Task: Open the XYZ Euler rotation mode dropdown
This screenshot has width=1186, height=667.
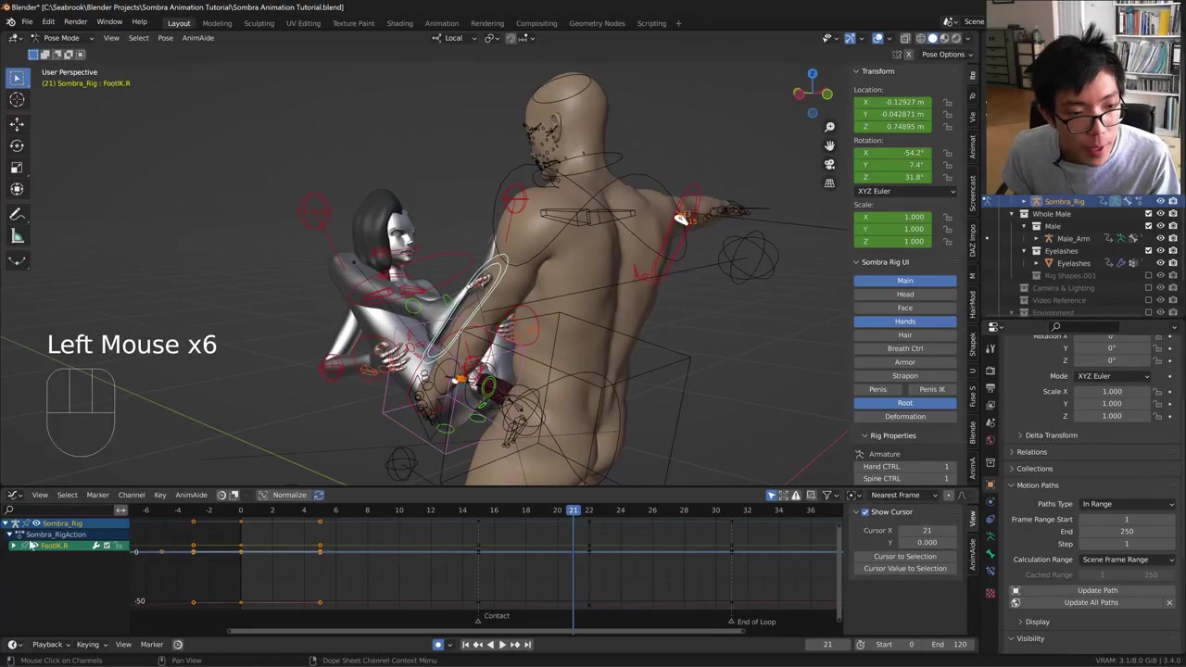Action: (905, 191)
